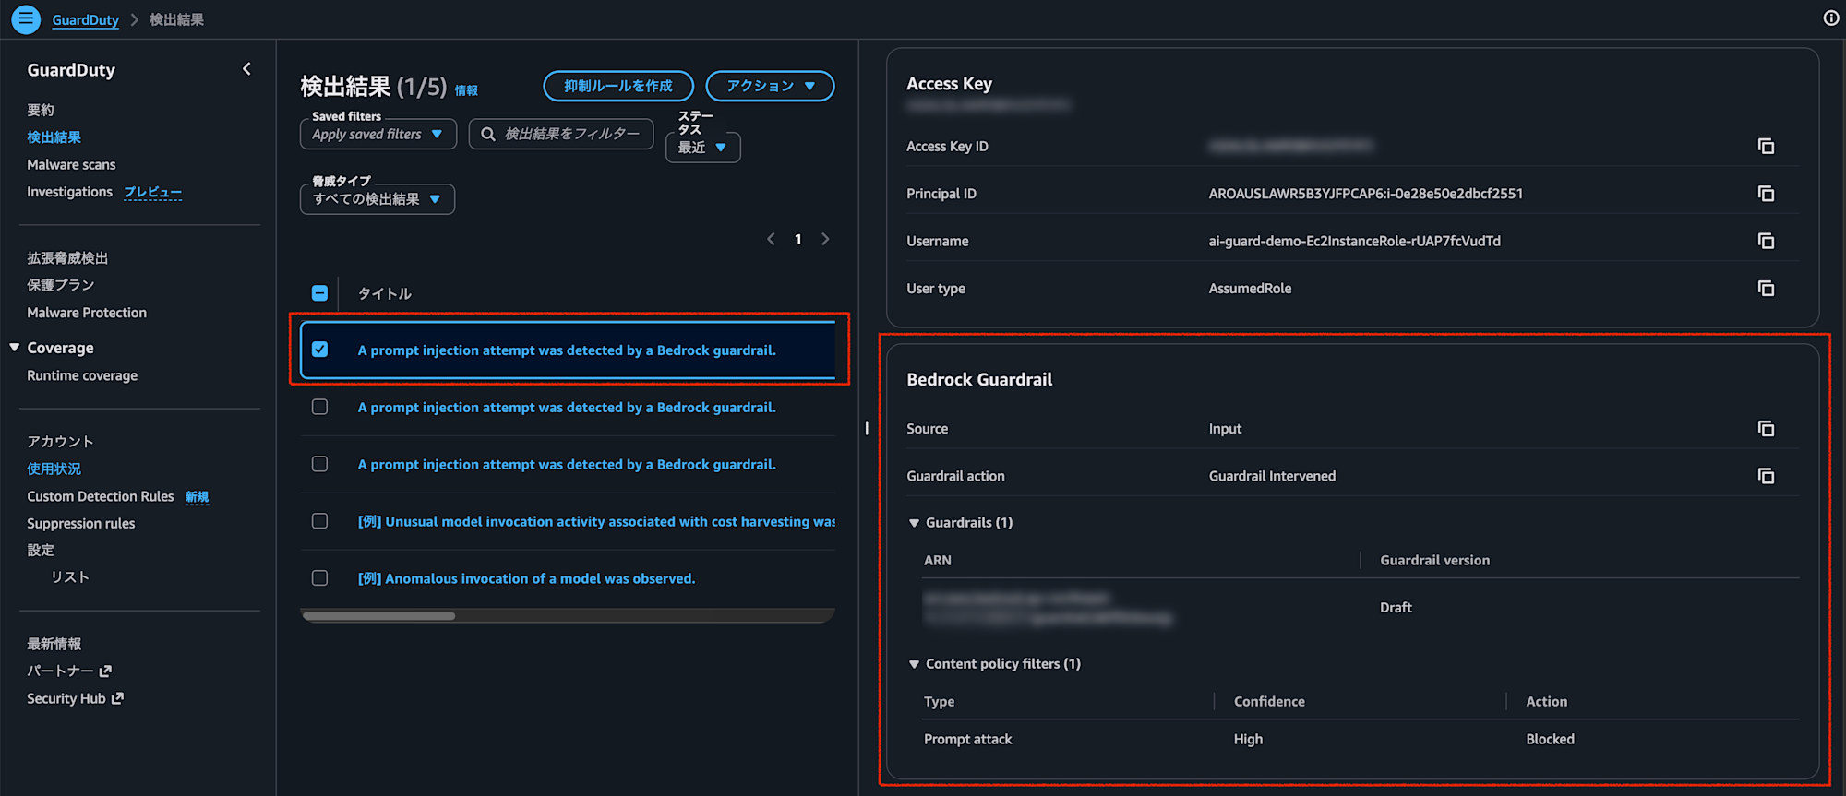Copy the Username value
1846x796 pixels.
point(1766,241)
